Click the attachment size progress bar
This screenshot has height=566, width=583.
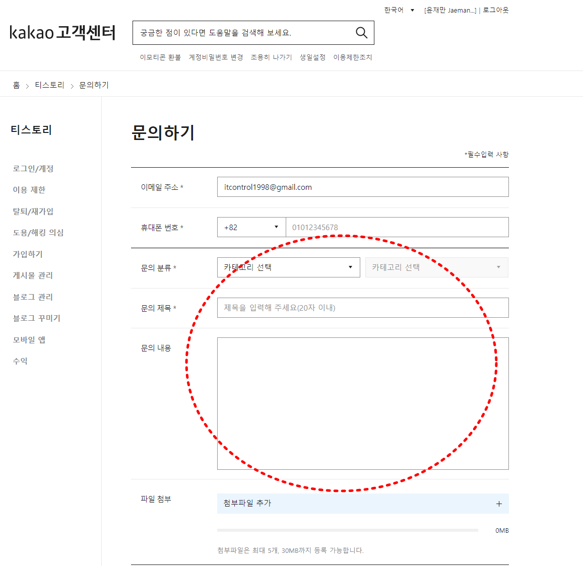pyautogui.click(x=348, y=530)
